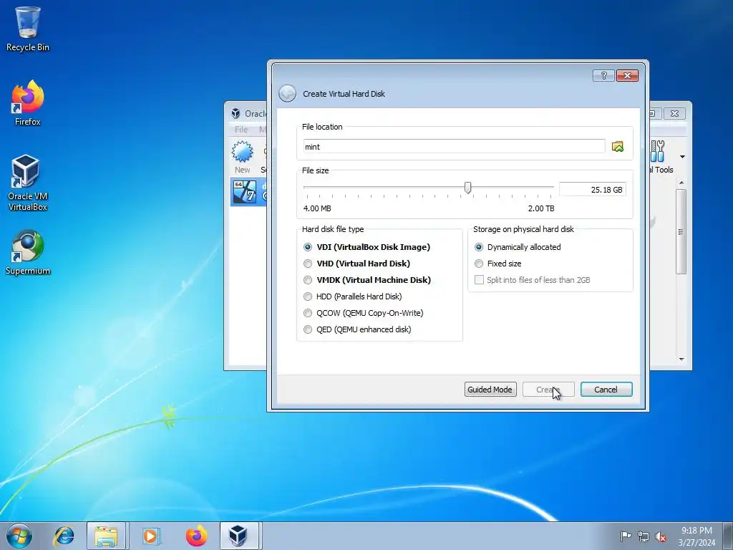
Task: Click the Action Center flag tray icon
Action: pos(626,536)
